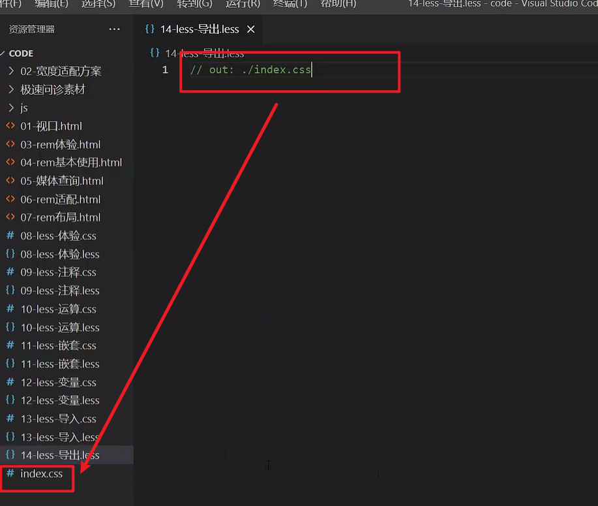Expand the js folder
This screenshot has width=598, height=506.
(24, 108)
